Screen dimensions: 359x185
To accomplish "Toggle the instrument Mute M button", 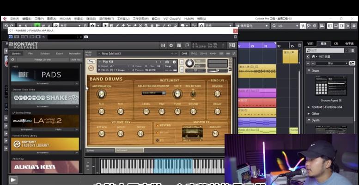I will point(182,69).
